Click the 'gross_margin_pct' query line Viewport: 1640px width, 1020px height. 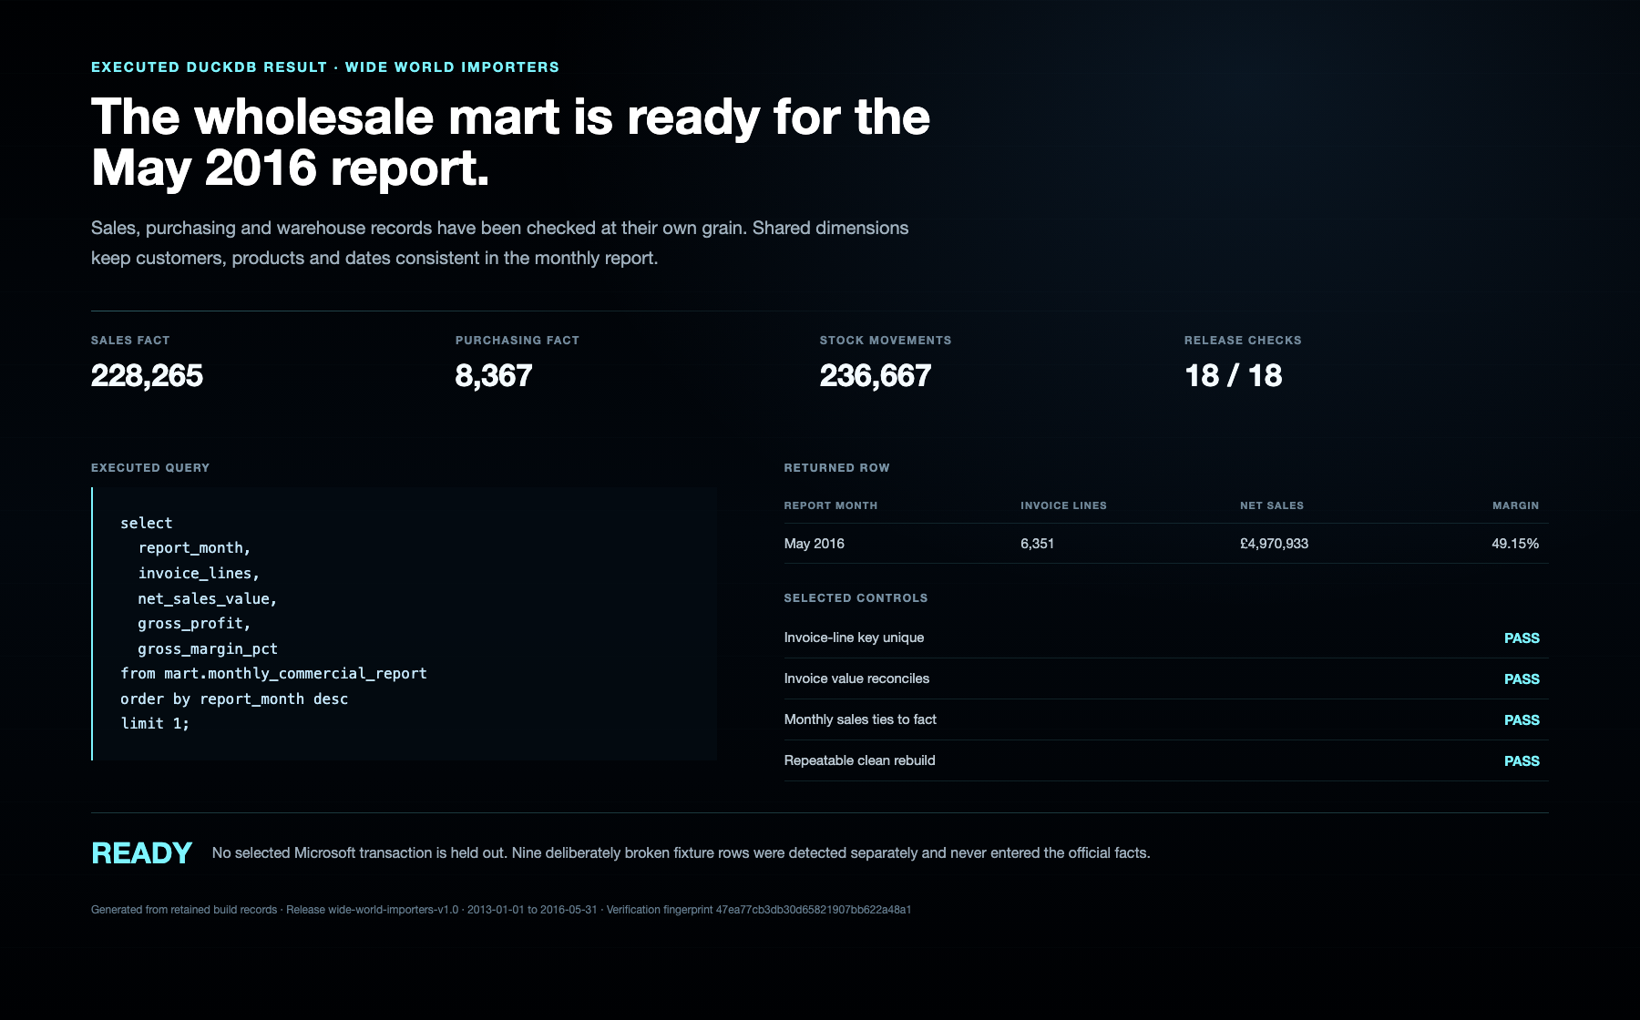pos(208,648)
